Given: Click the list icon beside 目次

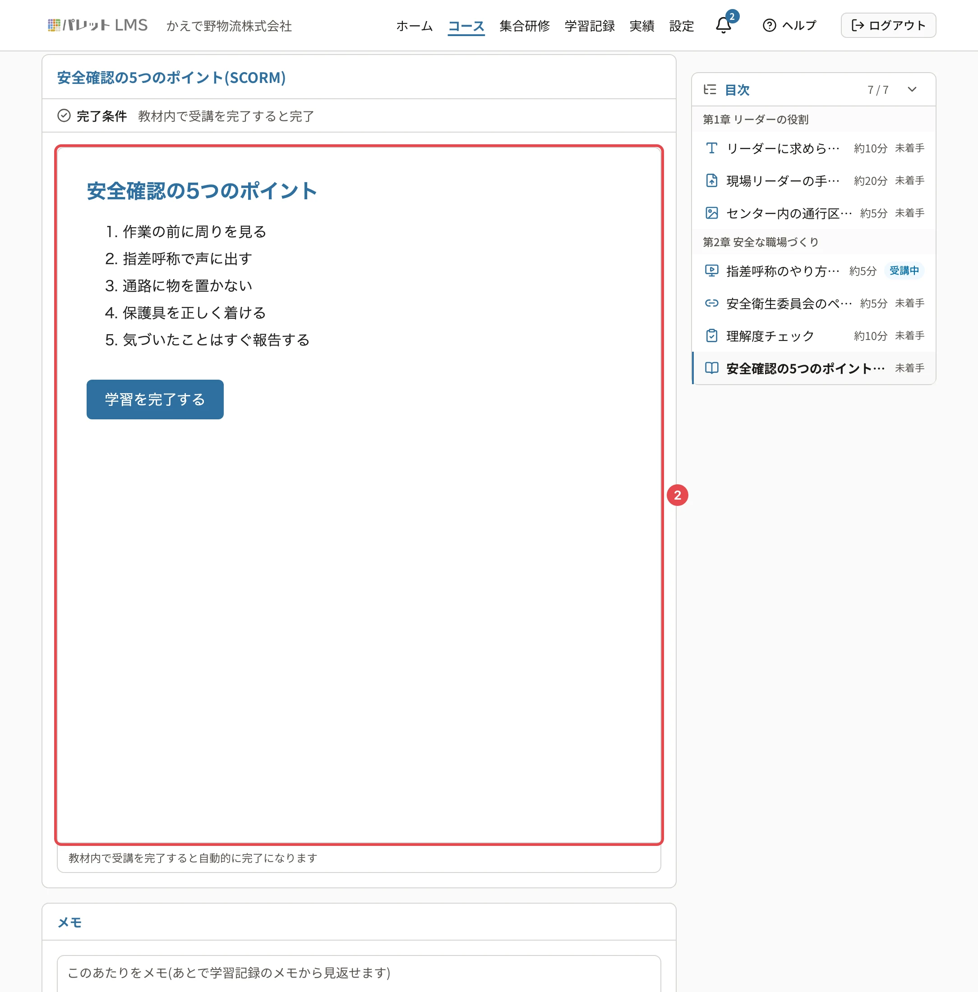Looking at the screenshot, I should (x=710, y=89).
